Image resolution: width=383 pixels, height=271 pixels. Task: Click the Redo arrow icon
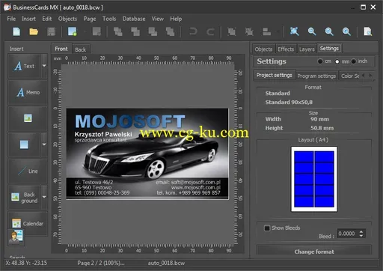[210, 31]
